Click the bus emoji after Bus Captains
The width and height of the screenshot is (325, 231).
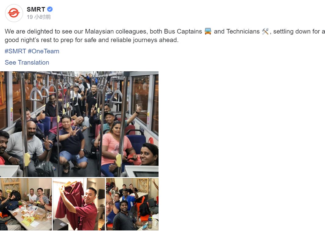click(x=208, y=31)
